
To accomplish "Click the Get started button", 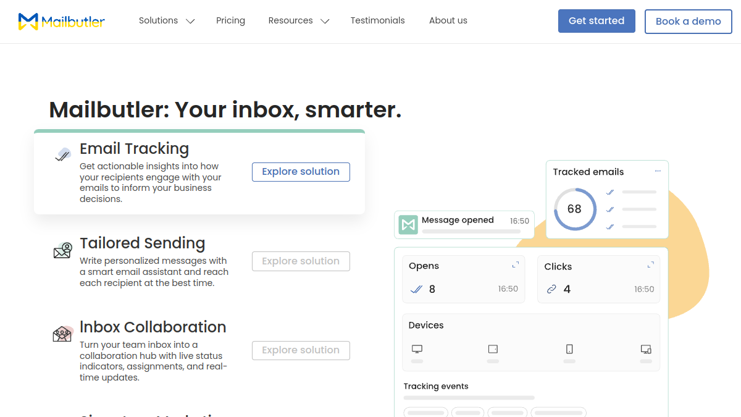I will tap(597, 21).
